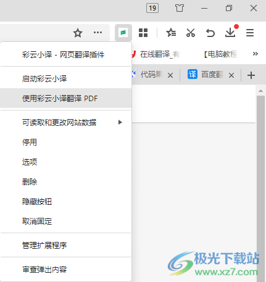
Task: Click the 百度翻 tab's blue 译 icon
Action: [193, 74]
